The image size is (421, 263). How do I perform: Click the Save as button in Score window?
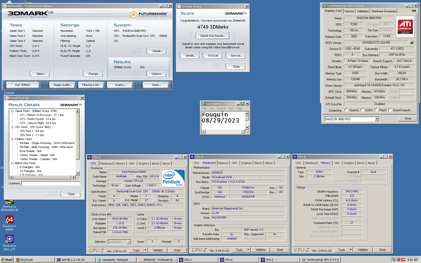[236, 56]
